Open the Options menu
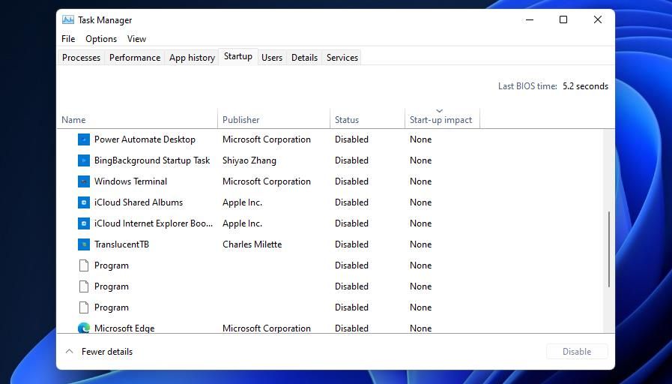The width and height of the screenshot is (672, 384). (x=101, y=38)
